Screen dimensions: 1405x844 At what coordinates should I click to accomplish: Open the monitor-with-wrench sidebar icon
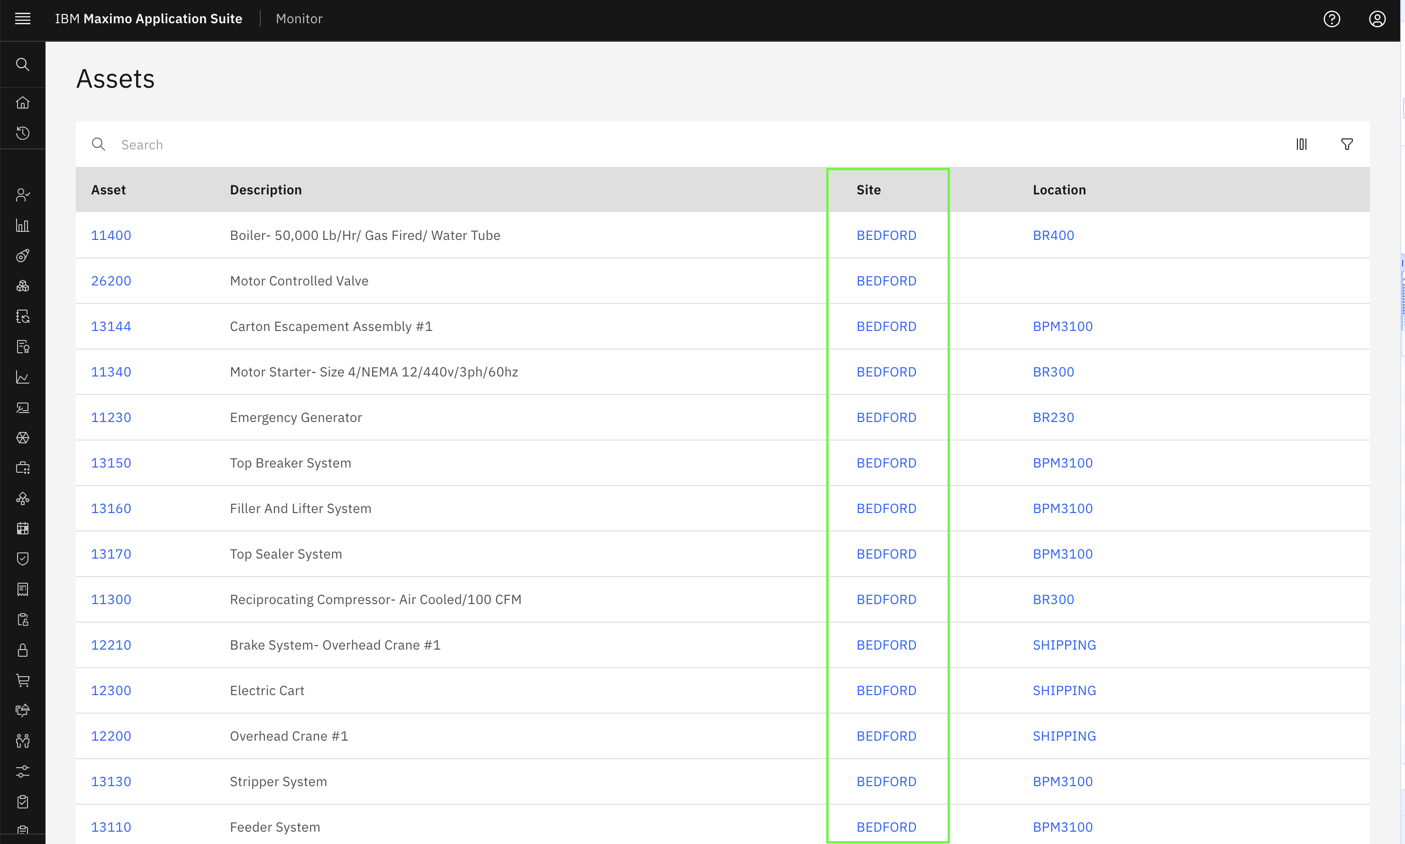(23, 407)
